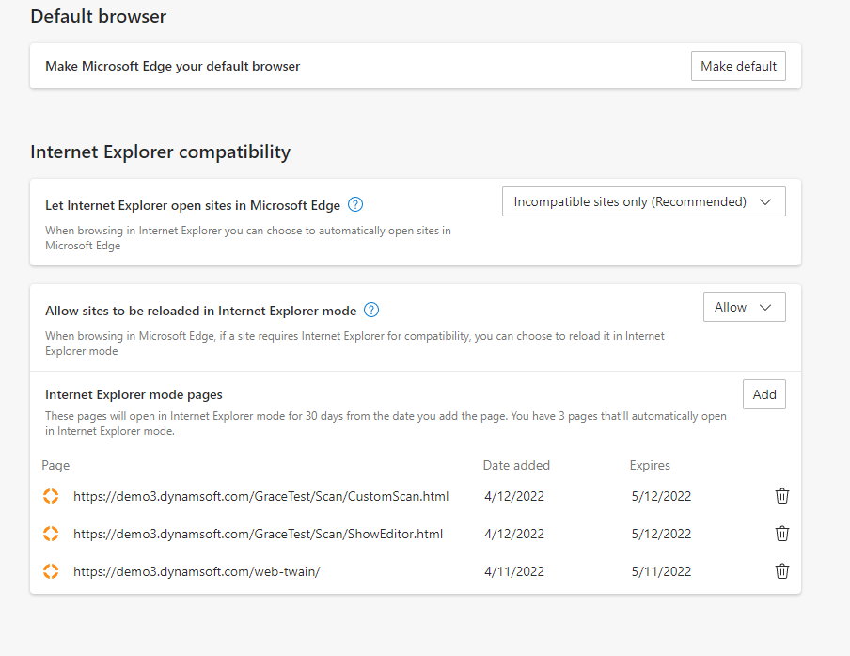Select the ShowEditor.html URL text
Image resolution: width=850 pixels, height=656 pixels.
pyautogui.click(x=258, y=534)
